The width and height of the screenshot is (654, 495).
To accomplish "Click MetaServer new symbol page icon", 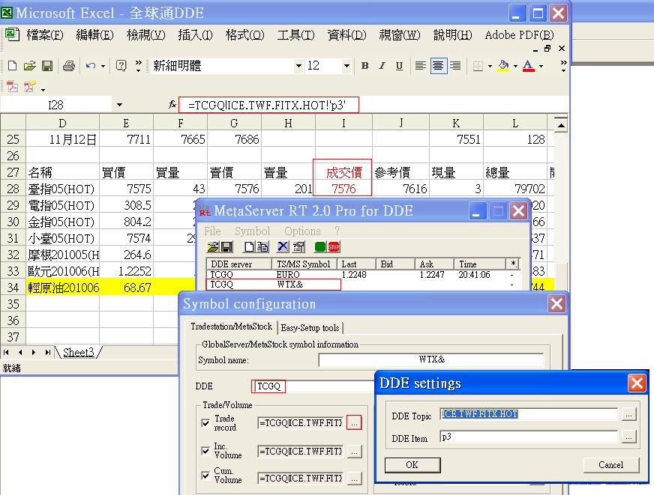I will tap(249, 247).
